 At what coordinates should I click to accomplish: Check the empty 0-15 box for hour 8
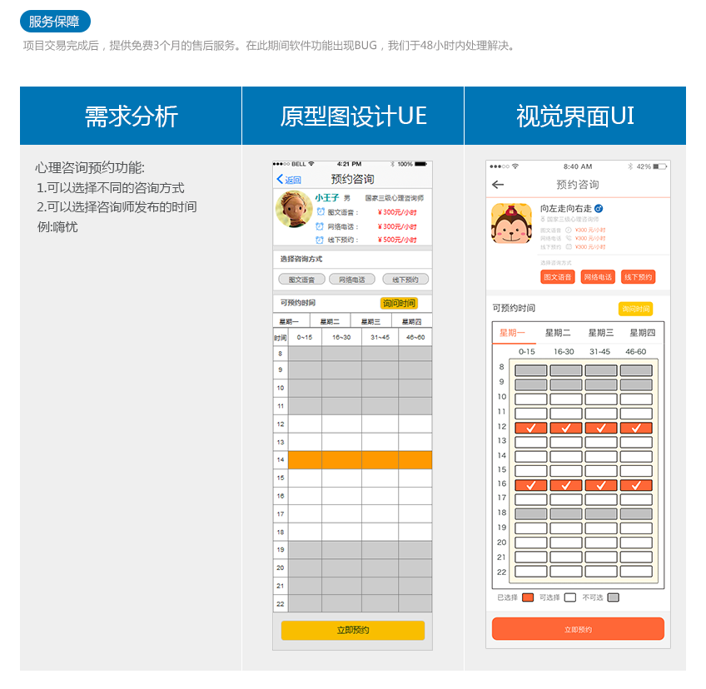click(x=532, y=369)
